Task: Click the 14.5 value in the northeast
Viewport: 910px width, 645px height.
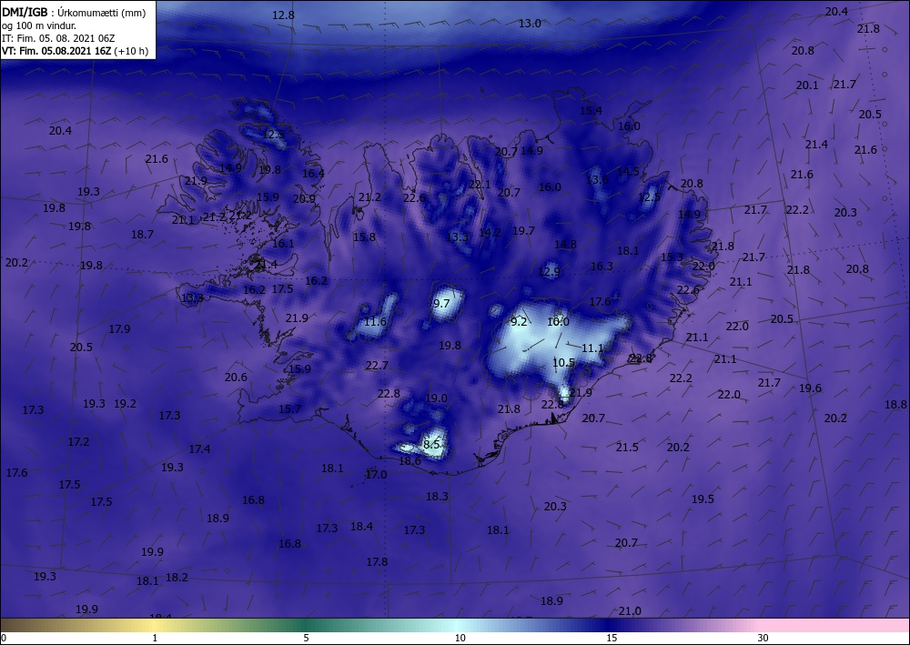Action: pos(628,171)
